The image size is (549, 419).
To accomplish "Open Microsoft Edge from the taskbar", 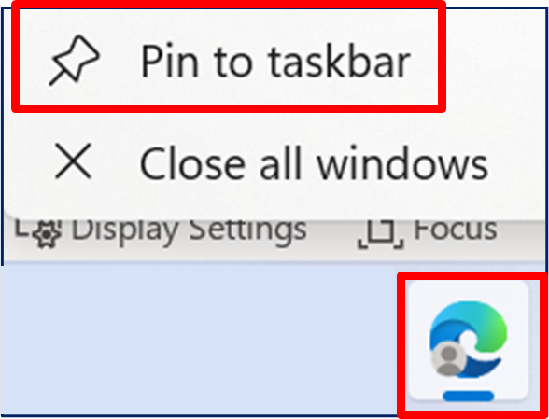I will tap(469, 341).
